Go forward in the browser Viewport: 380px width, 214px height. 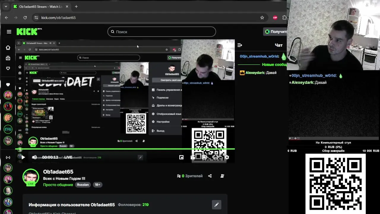click(x=16, y=18)
